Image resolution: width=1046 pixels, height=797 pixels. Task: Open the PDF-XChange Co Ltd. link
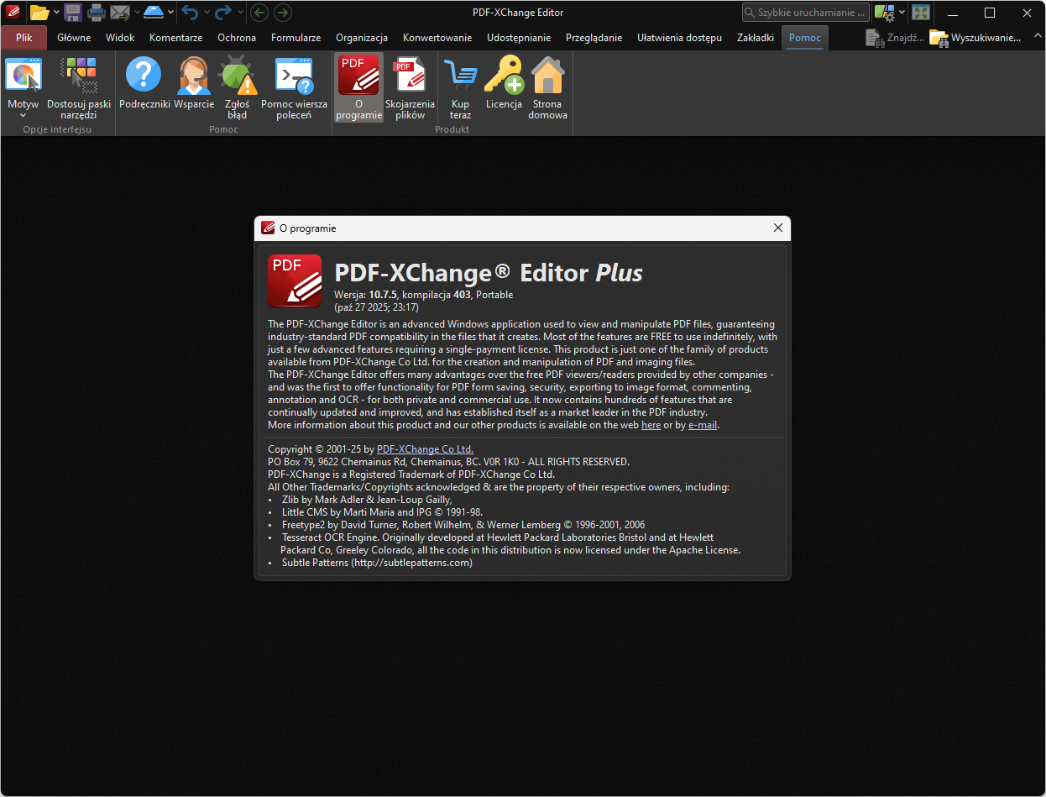[x=425, y=449]
